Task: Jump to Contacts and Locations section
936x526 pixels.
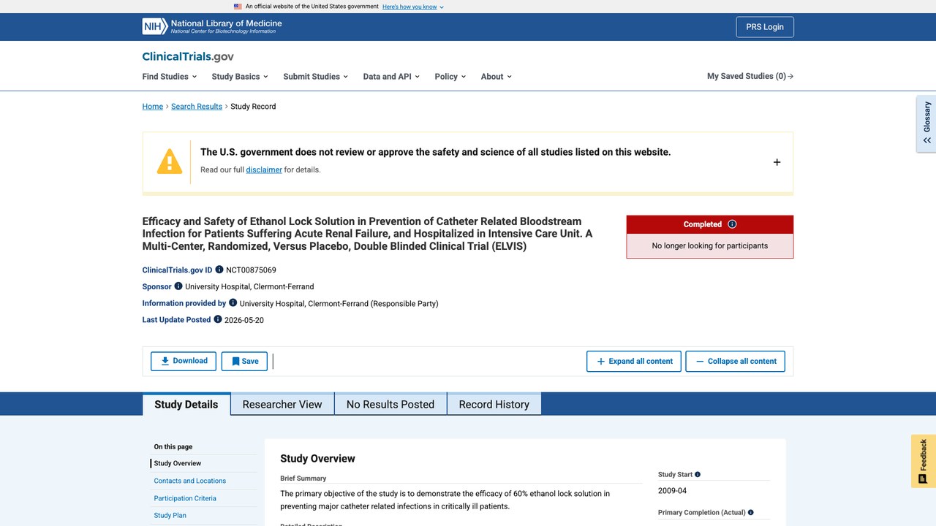Action: [190, 481]
